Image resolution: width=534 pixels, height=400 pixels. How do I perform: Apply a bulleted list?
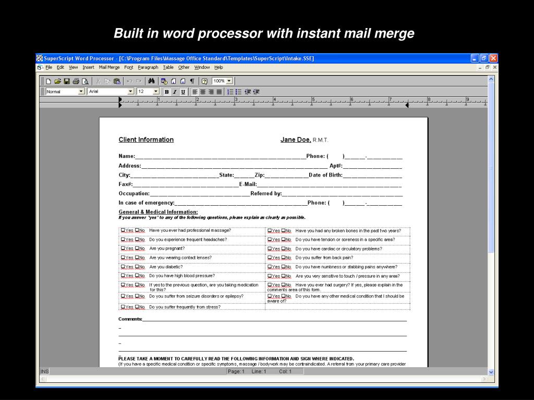[x=239, y=92]
